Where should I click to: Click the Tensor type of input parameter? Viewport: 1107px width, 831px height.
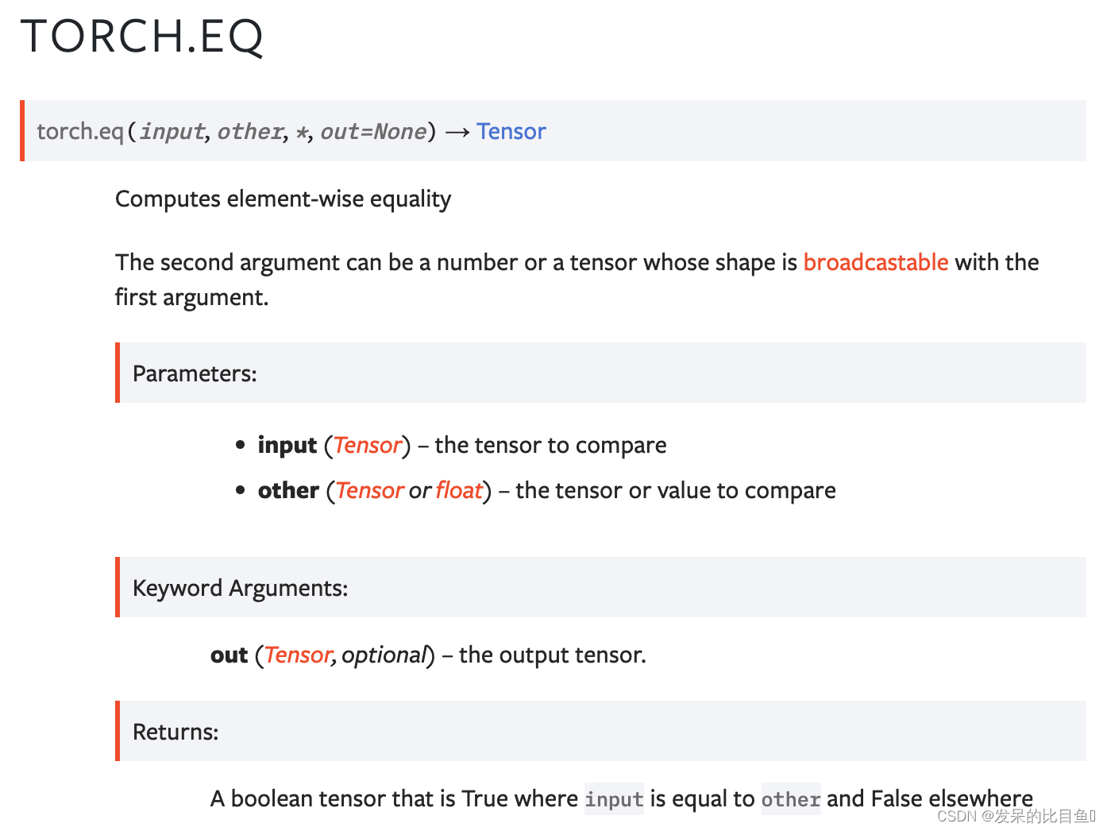(368, 445)
